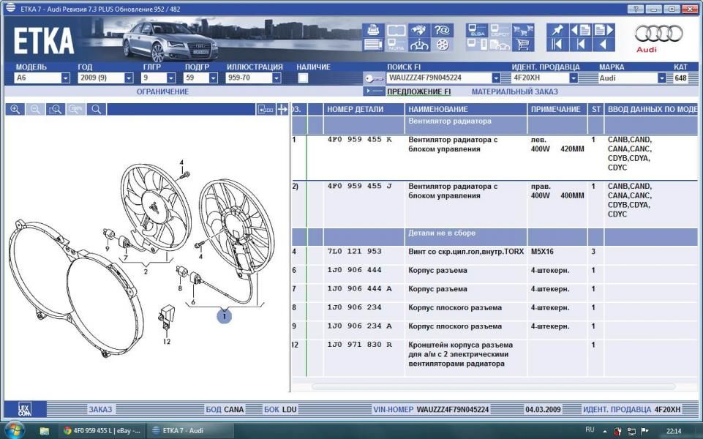Expand the ГОД dropdown showing 2009 (9)
The height and width of the screenshot is (439, 703).
(x=129, y=78)
